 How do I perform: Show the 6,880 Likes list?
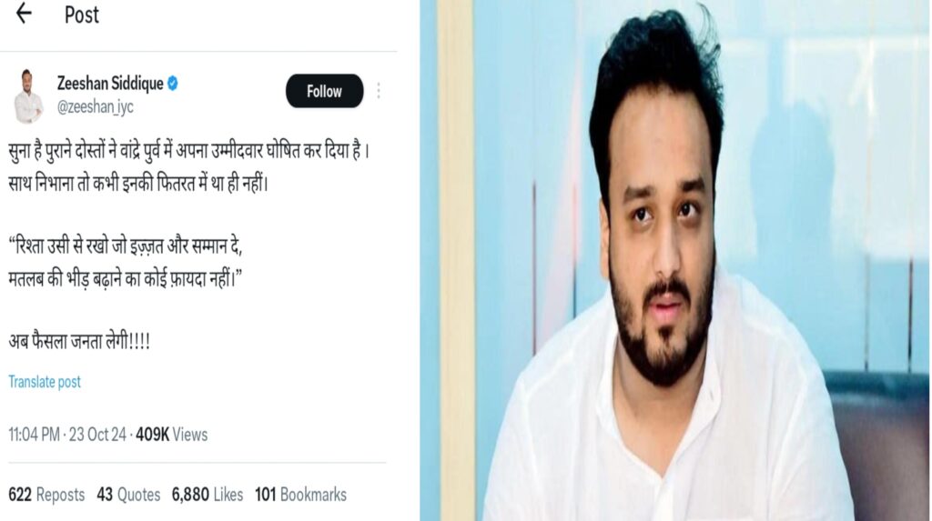[x=208, y=495]
